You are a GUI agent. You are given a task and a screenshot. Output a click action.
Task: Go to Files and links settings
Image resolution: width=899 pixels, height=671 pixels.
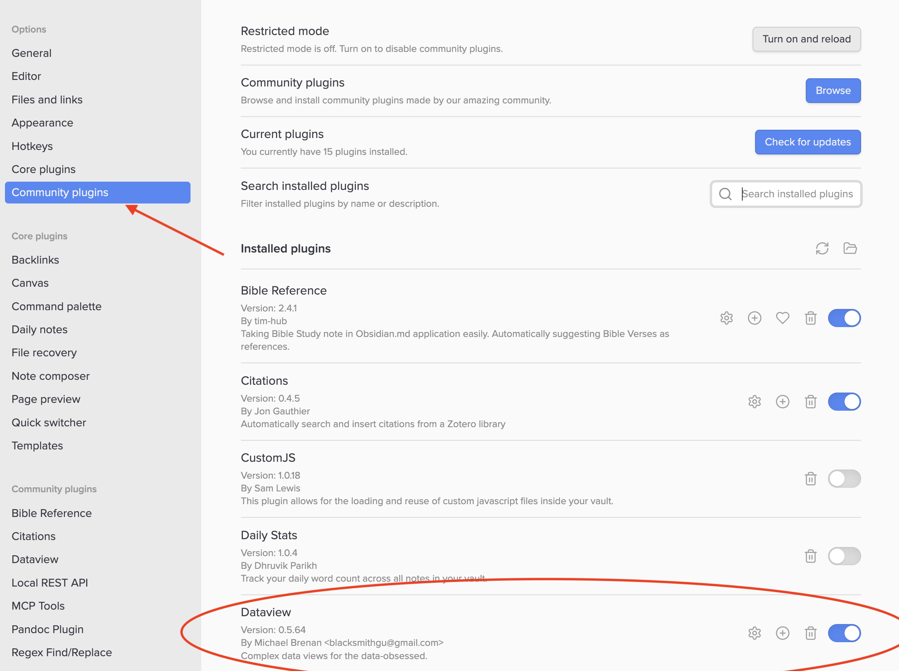[97, 100]
